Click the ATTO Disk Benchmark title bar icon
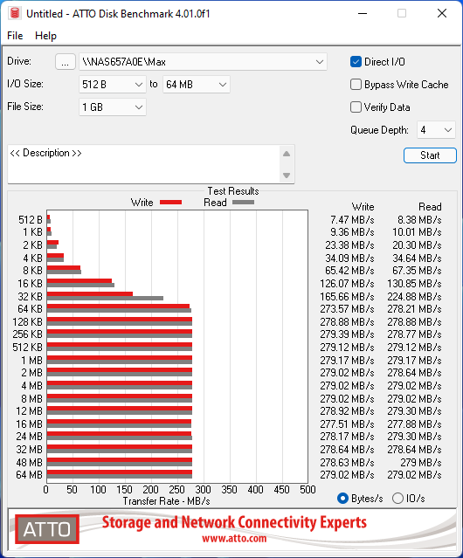 click(x=15, y=13)
